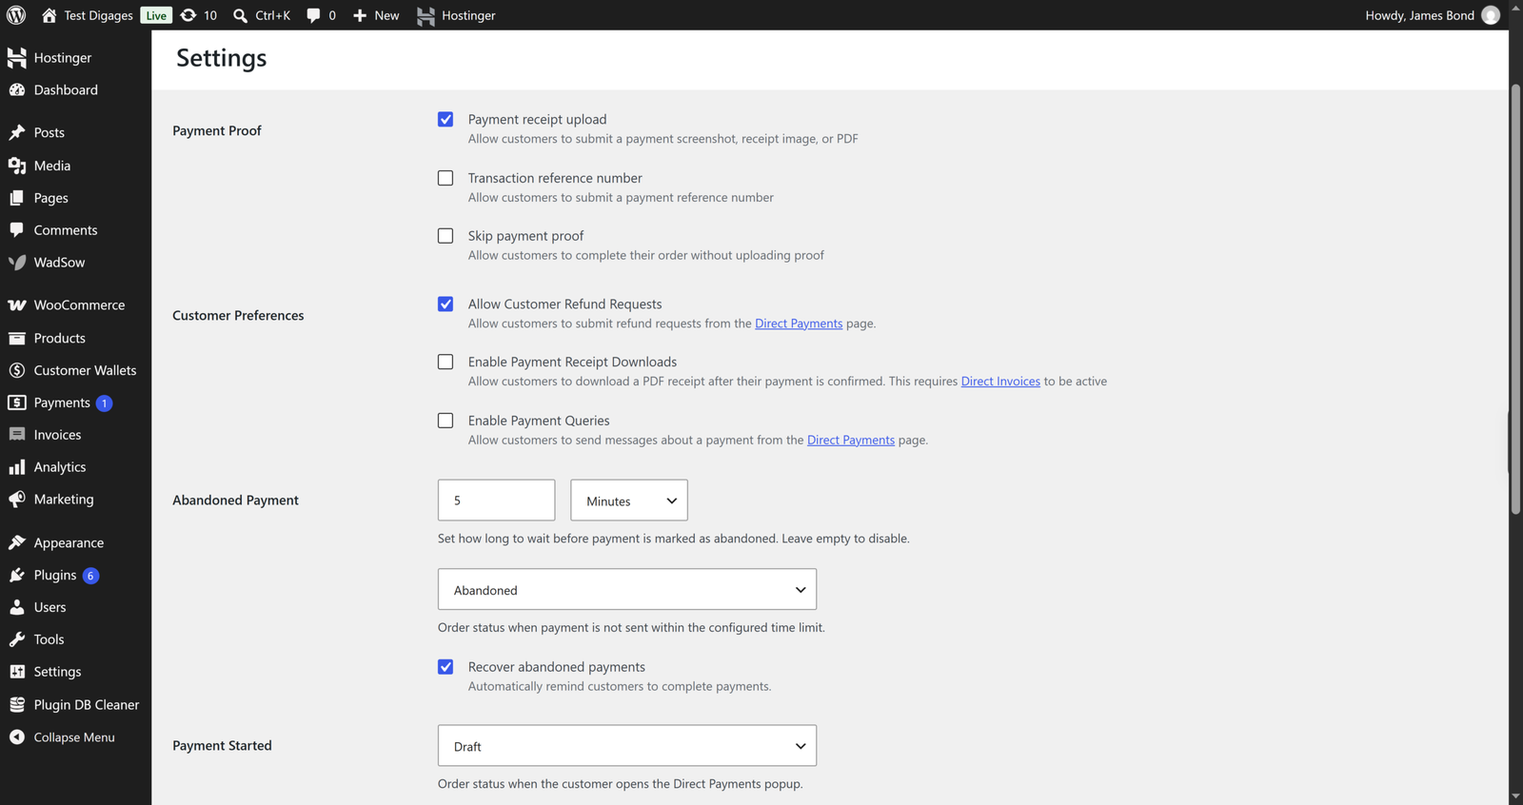The width and height of the screenshot is (1523, 805).
Task: Click Howdy, James Bond account text
Action: click(x=1419, y=15)
